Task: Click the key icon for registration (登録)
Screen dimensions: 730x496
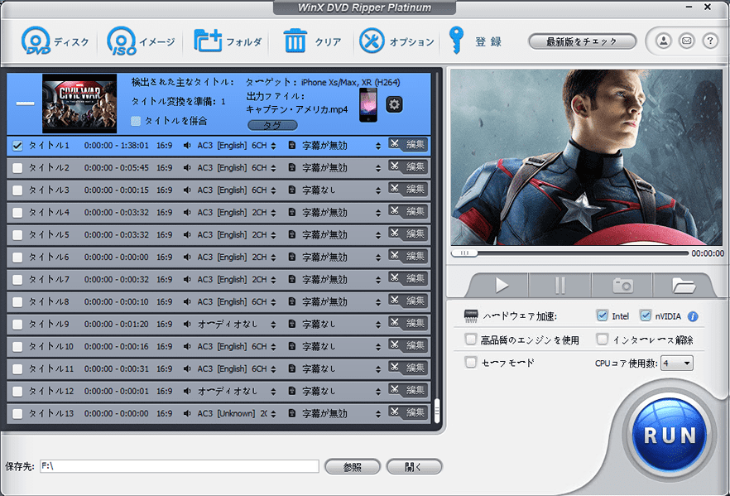Action: point(456,40)
